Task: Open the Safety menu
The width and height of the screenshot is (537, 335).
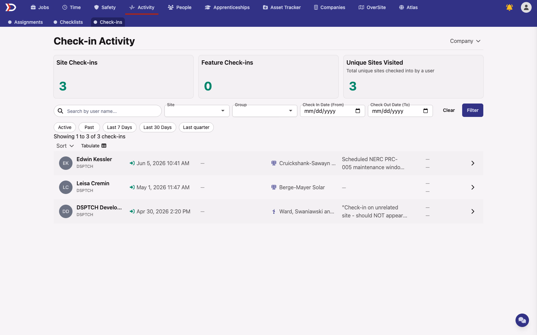Action: [x=105, y=7]
